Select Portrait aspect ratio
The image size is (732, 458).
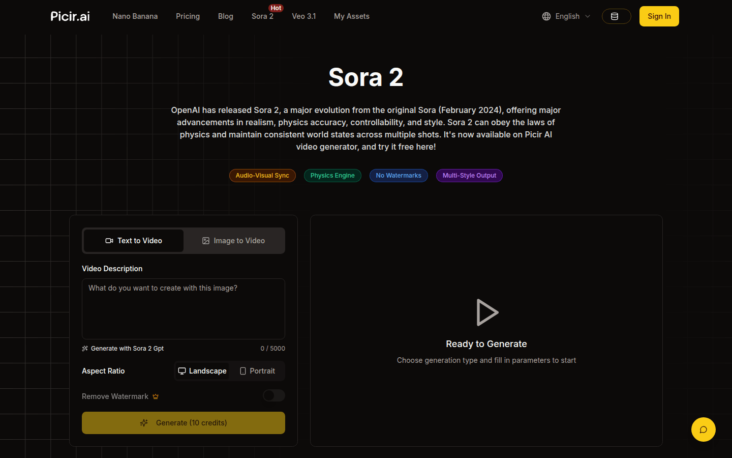tap(257, 371)
